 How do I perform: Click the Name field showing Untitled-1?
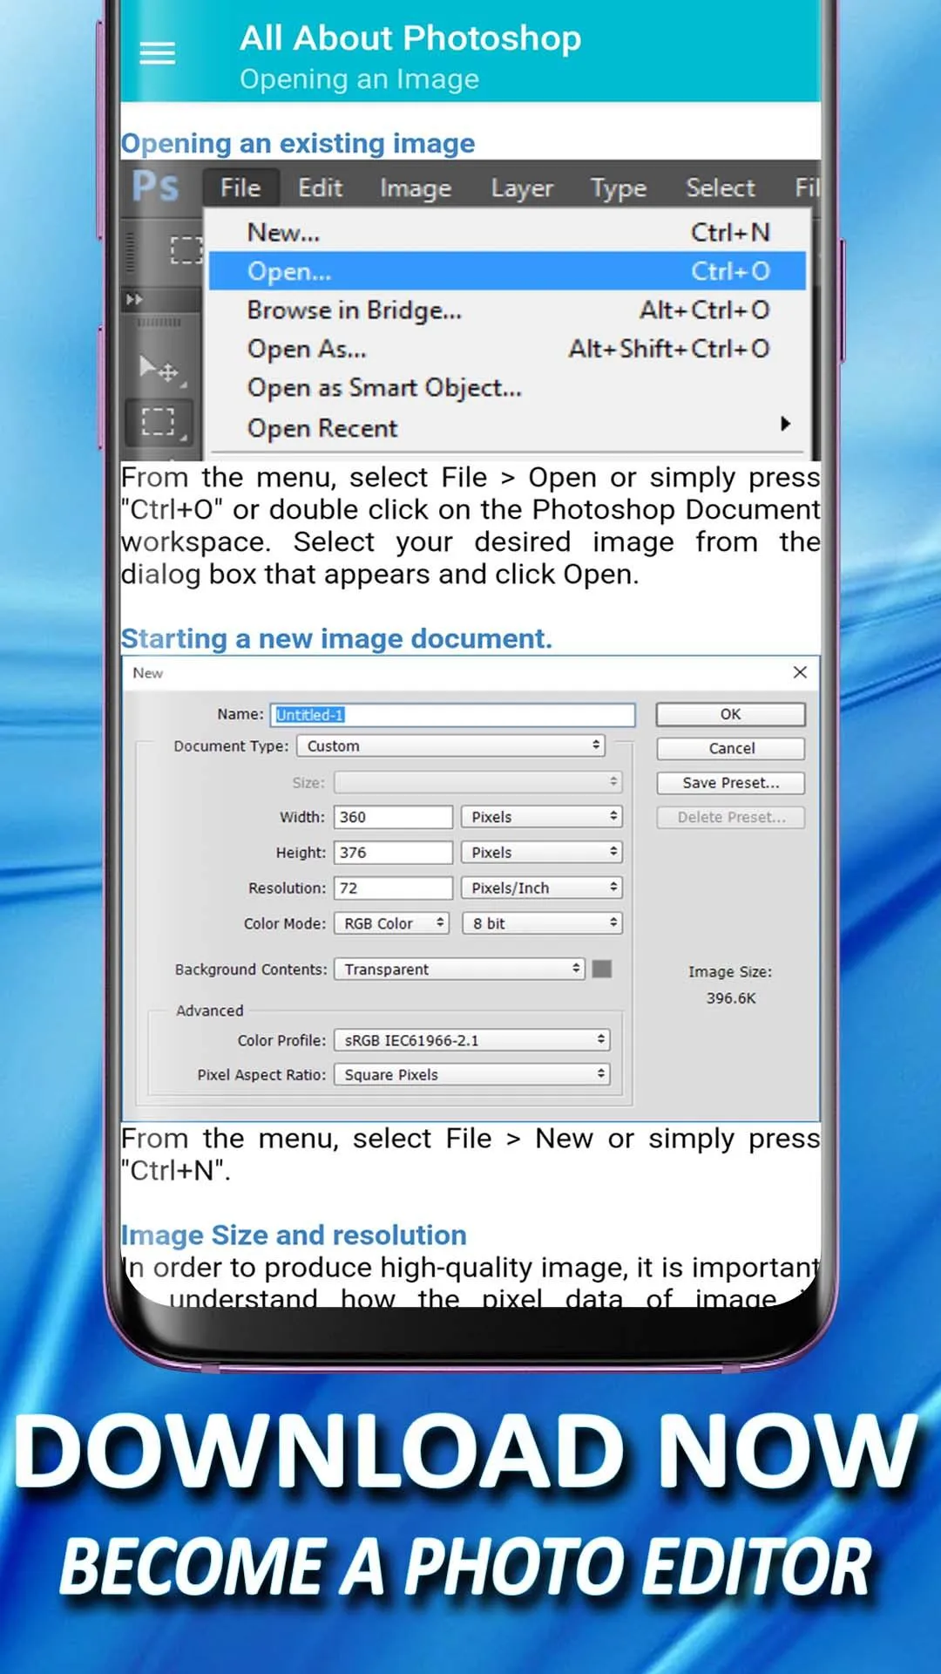[x=452, y=715]
